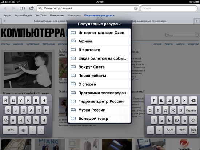This screenshot has width=200, height=150.
Task: Open a new tab with plus button
Action: coord(197,21)
